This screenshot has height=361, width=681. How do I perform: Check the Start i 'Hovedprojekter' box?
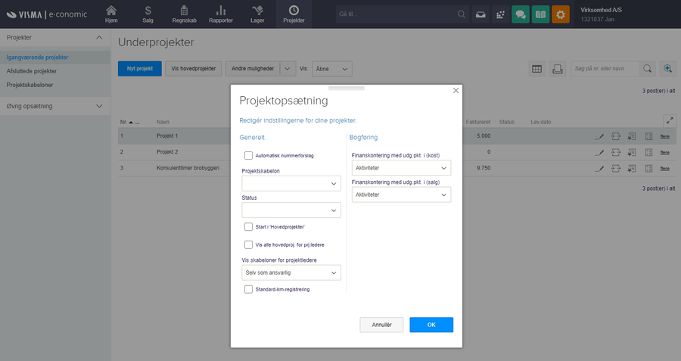(248, 226)
